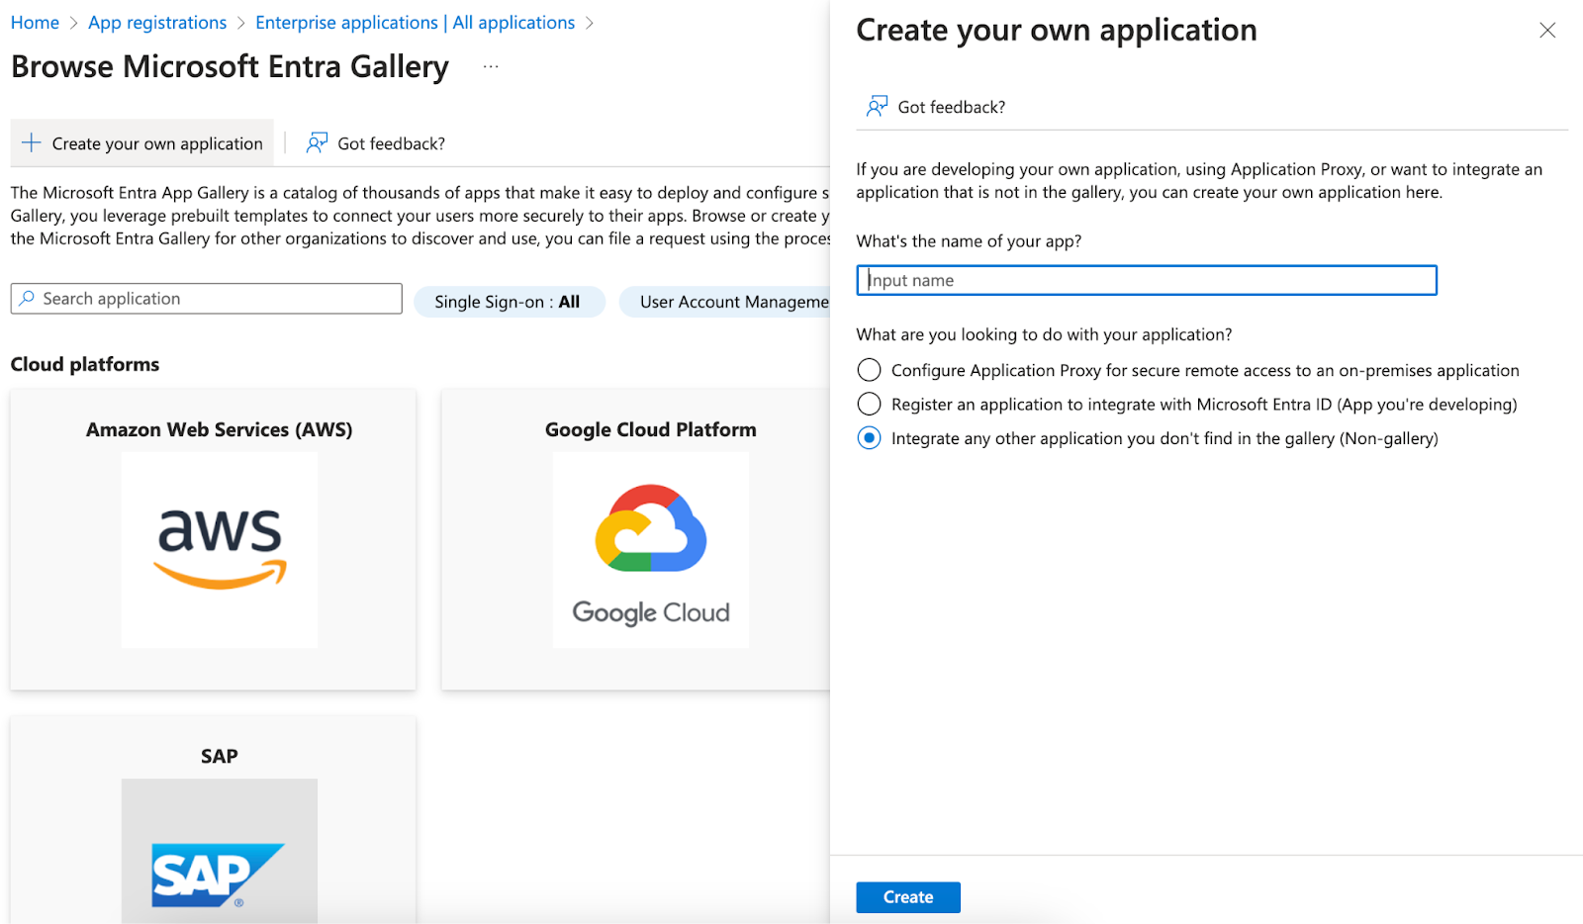This screenshot has height=924, width=1583.
Task: Click the feedback person icon in gallery toolbar
Action: [x=317, y=143]
